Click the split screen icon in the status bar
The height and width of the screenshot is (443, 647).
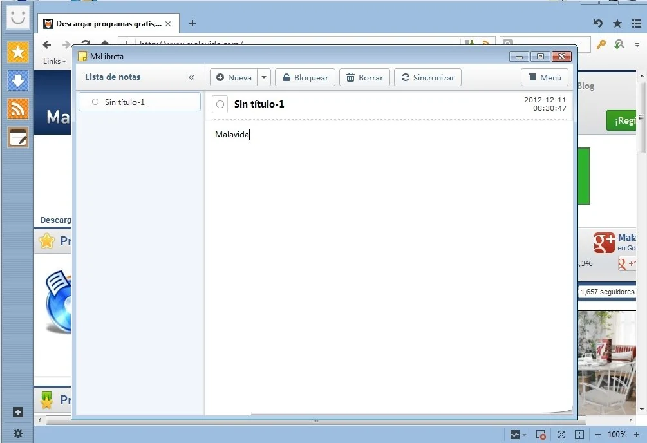(579, 435)
